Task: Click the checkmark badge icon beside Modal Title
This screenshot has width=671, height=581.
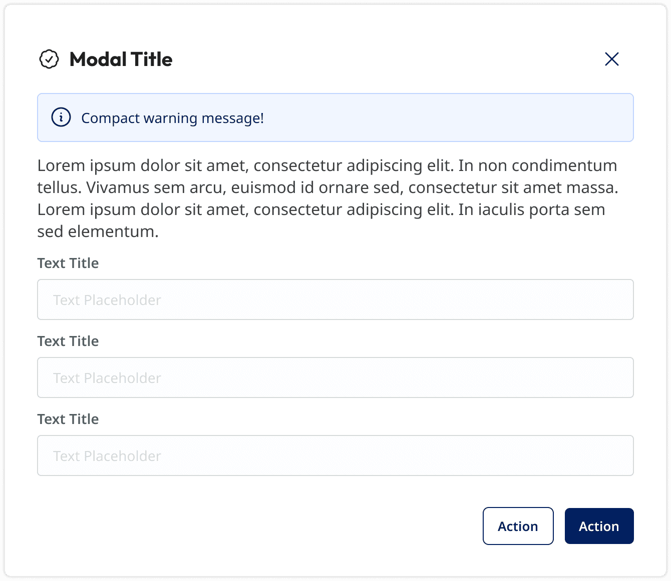Action: click(49, 59)
